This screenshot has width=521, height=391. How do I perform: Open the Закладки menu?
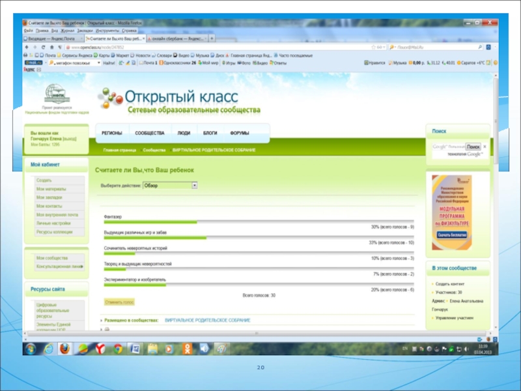85,31
